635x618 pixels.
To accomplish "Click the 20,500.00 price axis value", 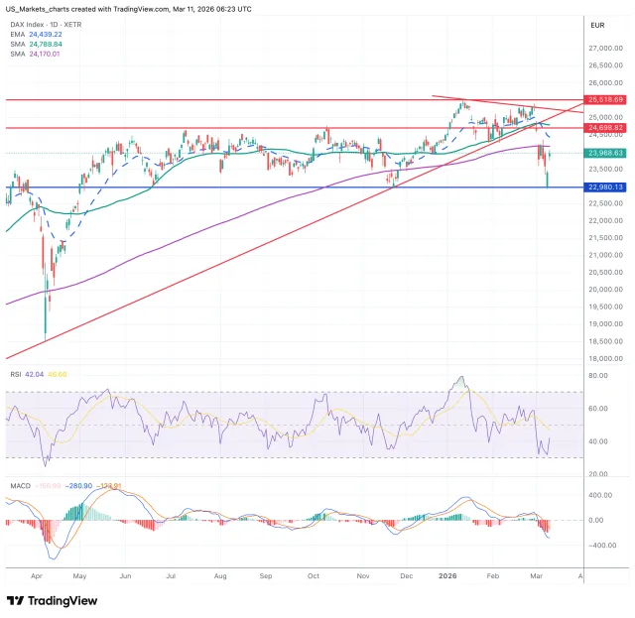I will pos(605,273).
